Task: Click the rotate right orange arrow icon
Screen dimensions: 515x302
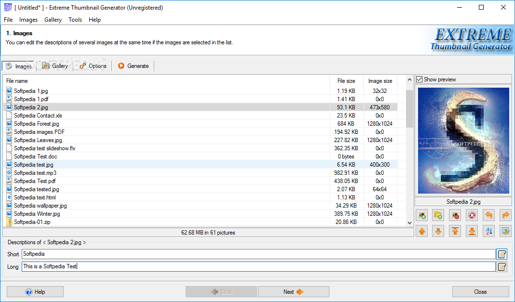Action: [505, 215]
